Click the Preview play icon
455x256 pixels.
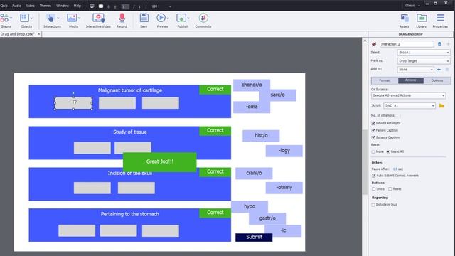click(x=161, y=18)
